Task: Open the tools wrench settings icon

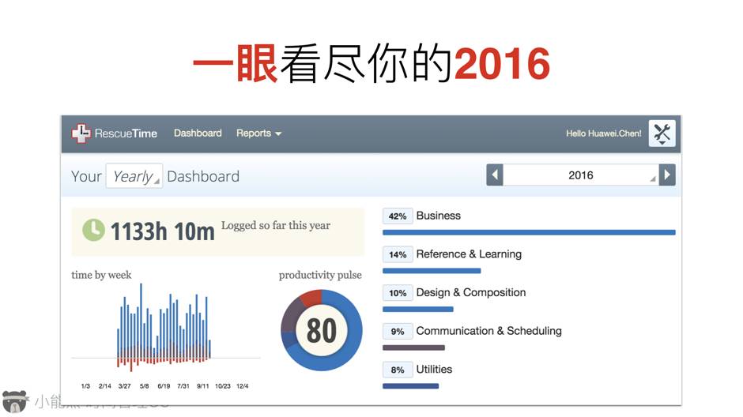Action: 662,133
